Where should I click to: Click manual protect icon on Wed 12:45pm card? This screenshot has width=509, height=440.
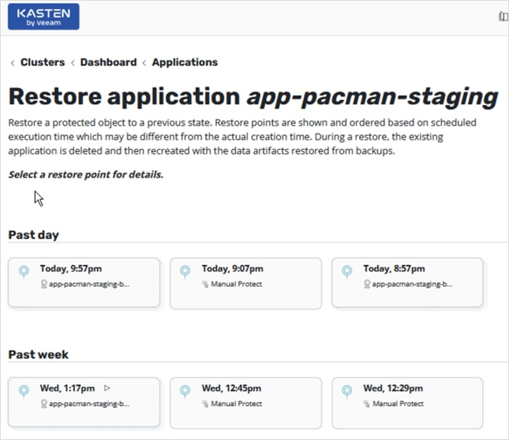point(205,403)
